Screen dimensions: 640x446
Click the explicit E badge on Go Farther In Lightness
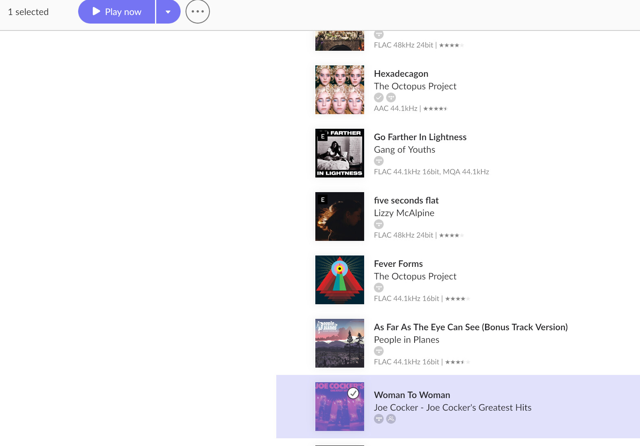pos(323,136)
